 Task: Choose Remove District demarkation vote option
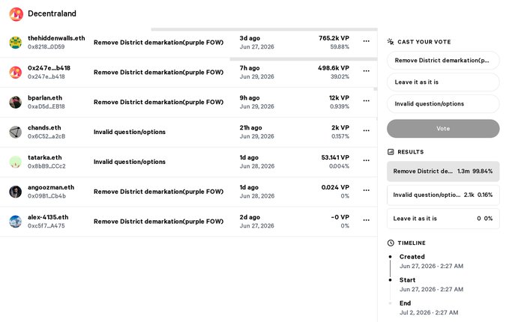coord(443,61)
